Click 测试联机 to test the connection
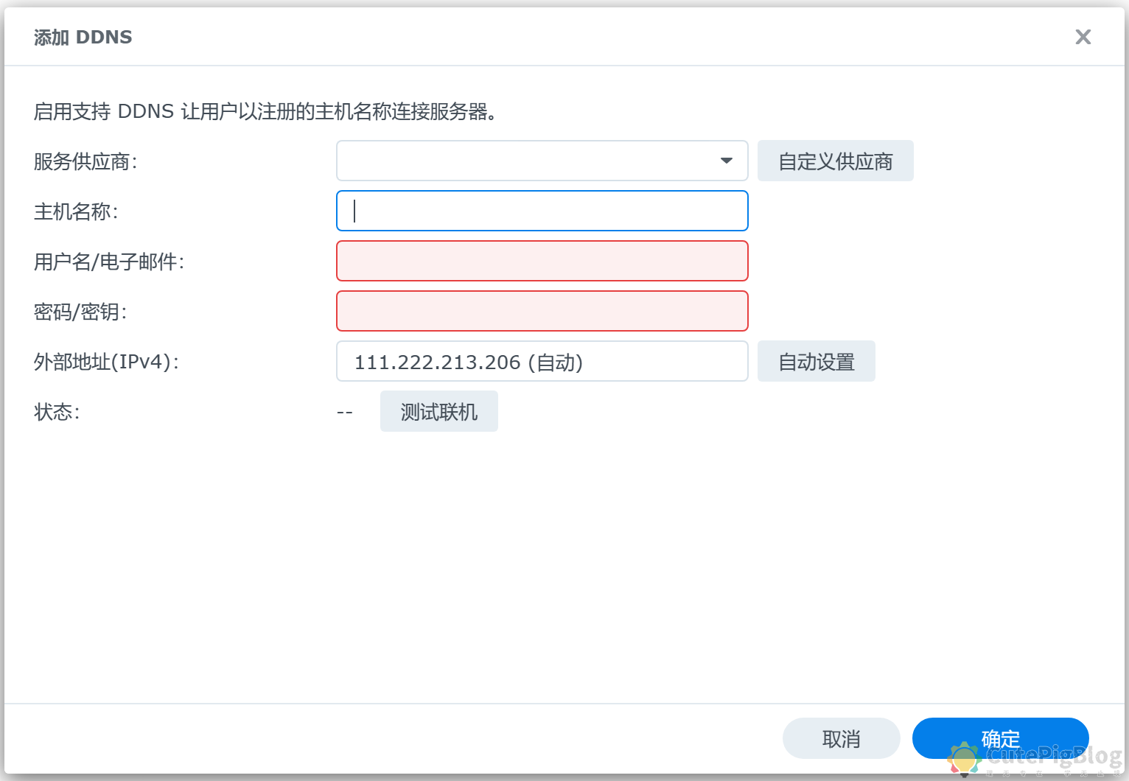 point(438,411)
